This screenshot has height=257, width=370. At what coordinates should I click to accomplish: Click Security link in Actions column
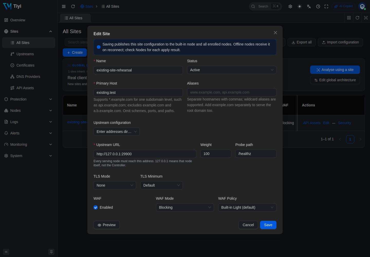(x=344, y=123)
